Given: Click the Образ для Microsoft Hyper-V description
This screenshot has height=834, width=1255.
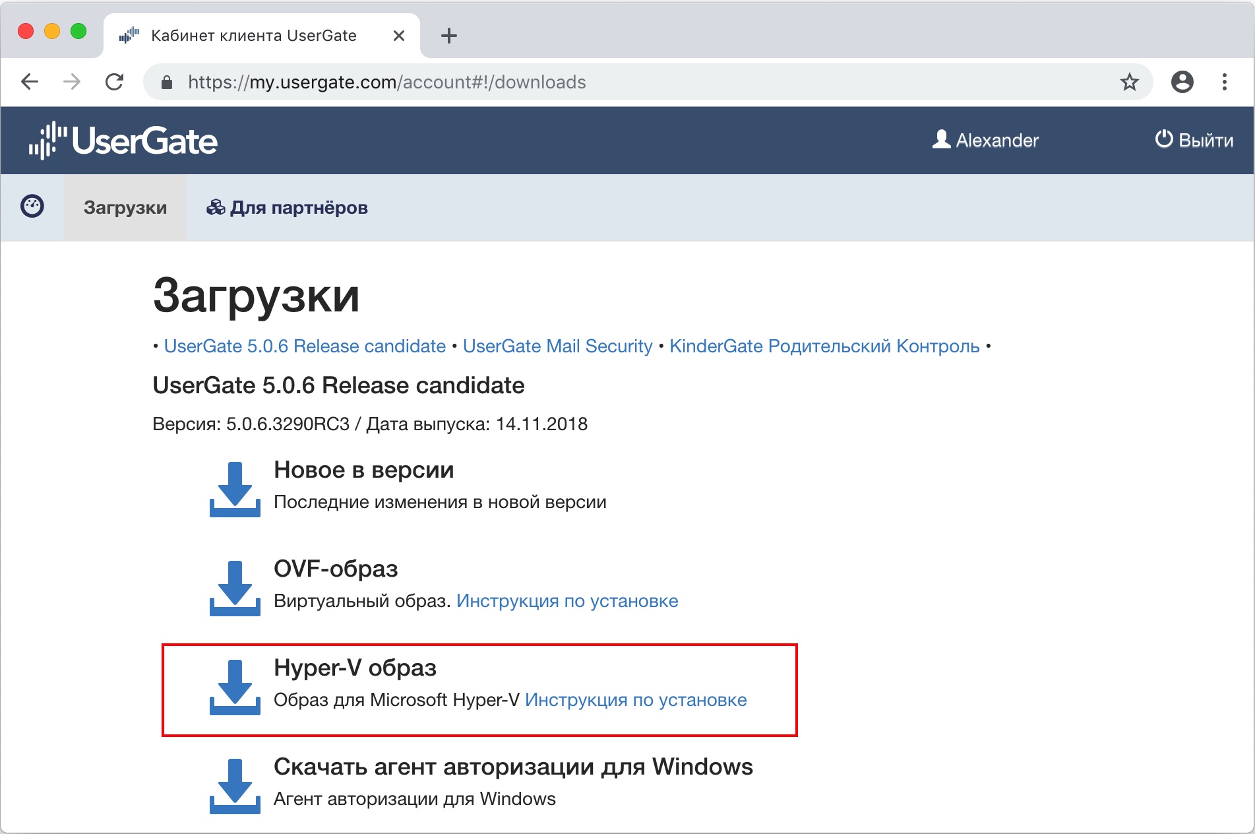Looking at the screenshot, I should [397, 700].
